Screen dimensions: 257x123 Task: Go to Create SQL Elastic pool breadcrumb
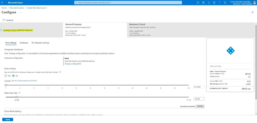pos(36,8)
